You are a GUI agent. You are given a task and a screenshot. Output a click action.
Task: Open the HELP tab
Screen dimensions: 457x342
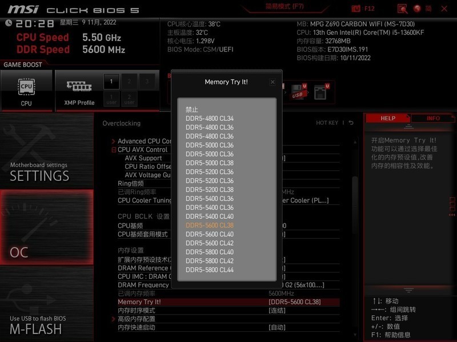[387, 118]
